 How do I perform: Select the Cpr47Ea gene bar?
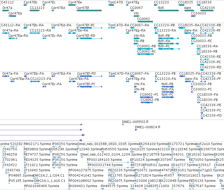(12, 16)
